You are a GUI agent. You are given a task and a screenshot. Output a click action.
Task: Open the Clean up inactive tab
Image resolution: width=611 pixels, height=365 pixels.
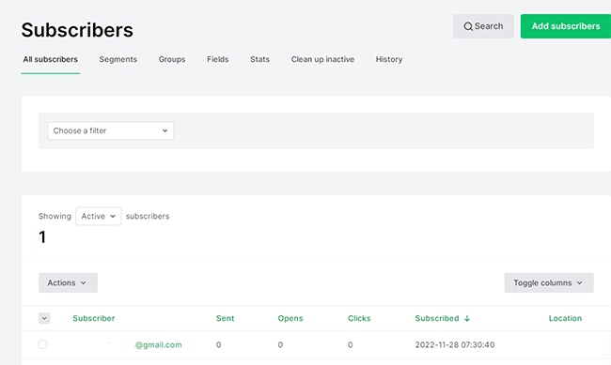coord(322,59)
